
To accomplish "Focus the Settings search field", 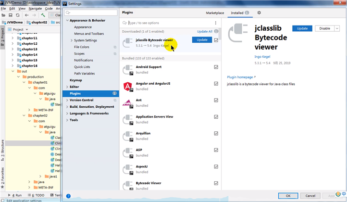I will point(91,13).
